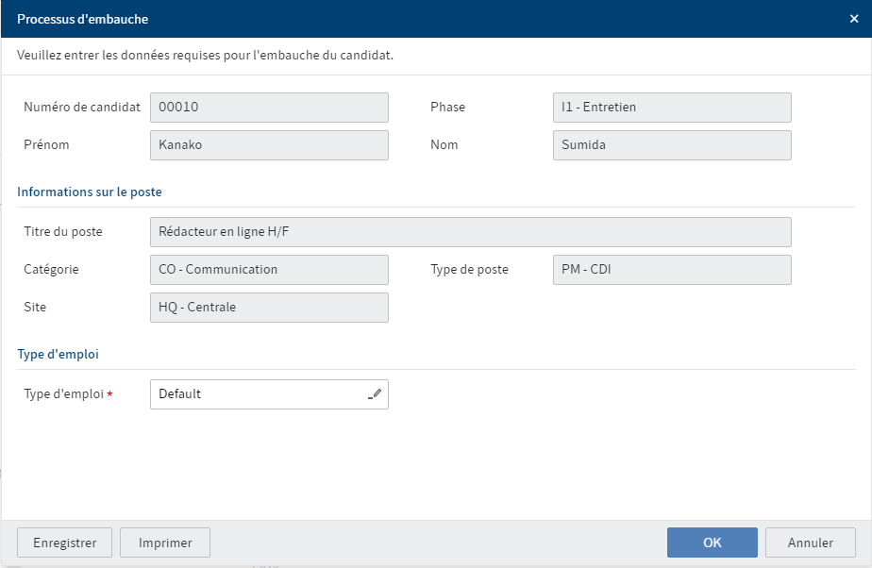Image resolution: width=872 pixels, height=568 pixels.
Task: Click the Informations sur le poste section heading
Action: point(90,192)
